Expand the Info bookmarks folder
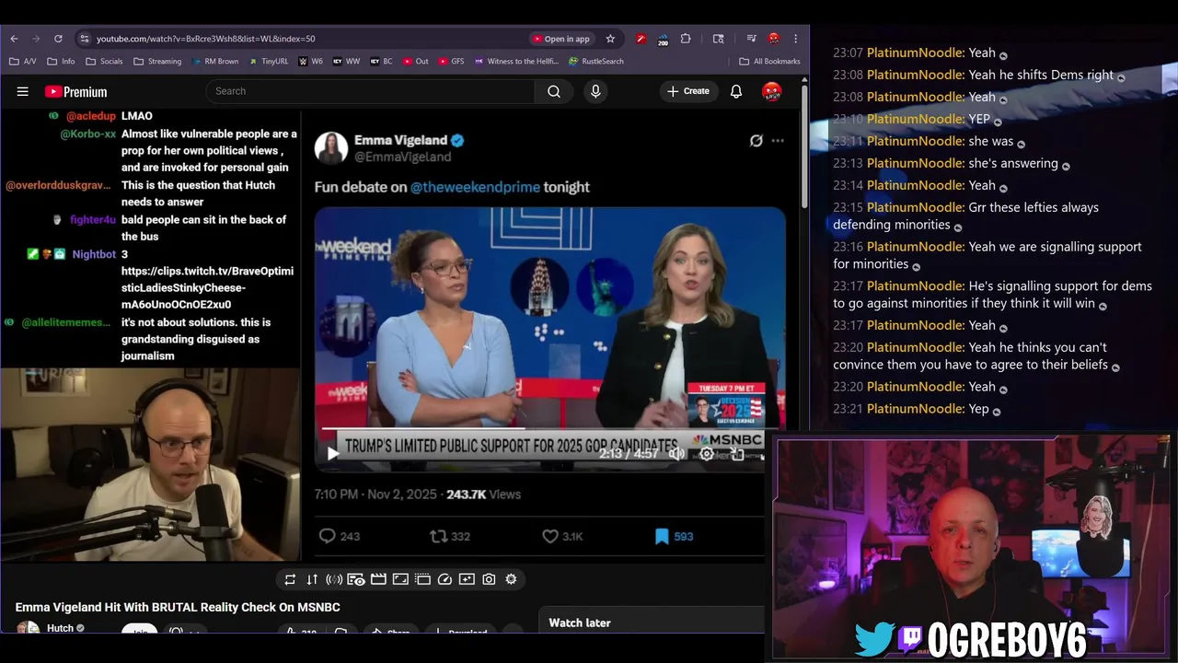 pyautogui.click(x=62, y=62)
